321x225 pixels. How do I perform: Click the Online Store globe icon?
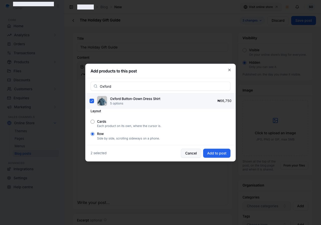coord(9,123)
